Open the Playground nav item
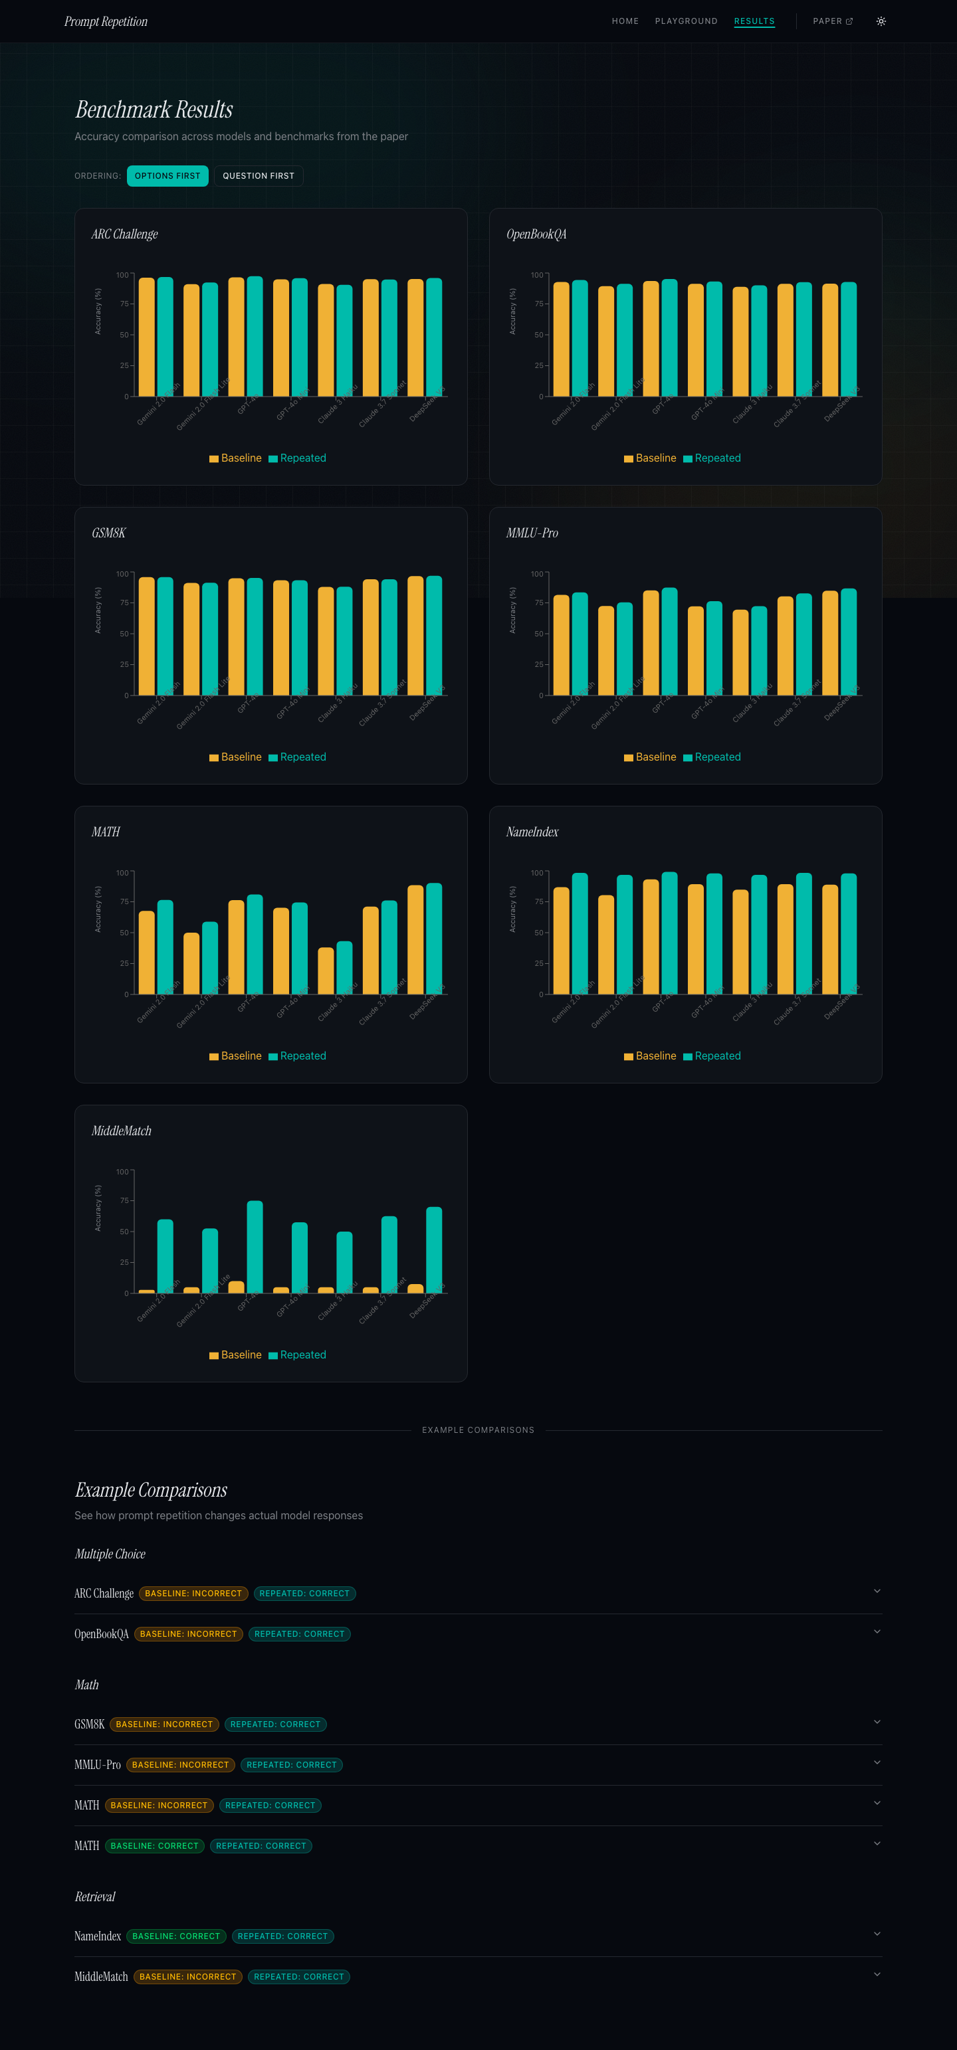 pos(685,21)
